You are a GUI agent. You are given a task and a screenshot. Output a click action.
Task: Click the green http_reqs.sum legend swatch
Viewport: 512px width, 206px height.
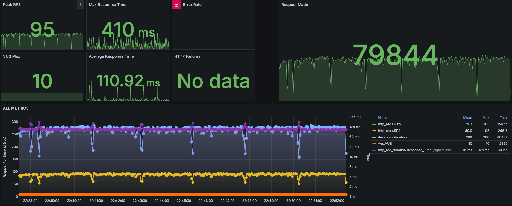tap(374, 124)
